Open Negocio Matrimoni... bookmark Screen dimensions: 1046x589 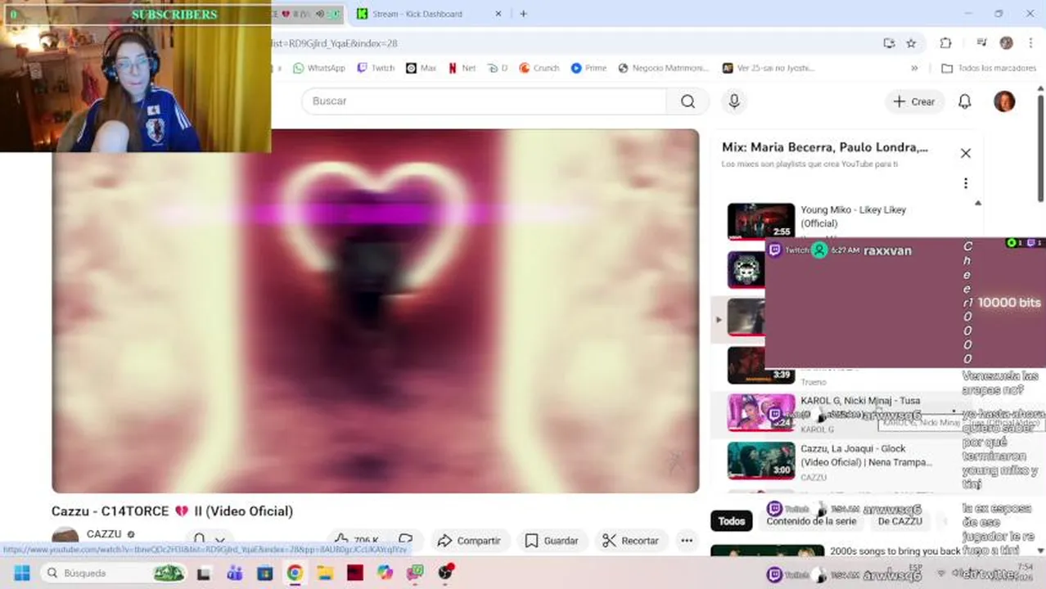click(664, 68)
